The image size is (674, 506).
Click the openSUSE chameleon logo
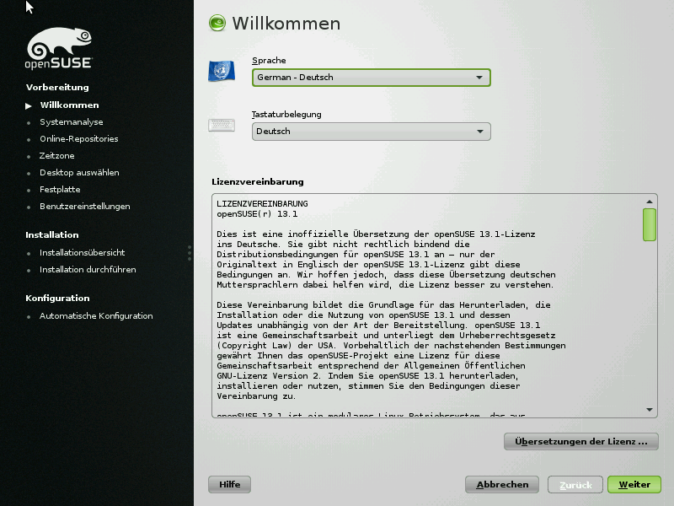pos(59,49)
